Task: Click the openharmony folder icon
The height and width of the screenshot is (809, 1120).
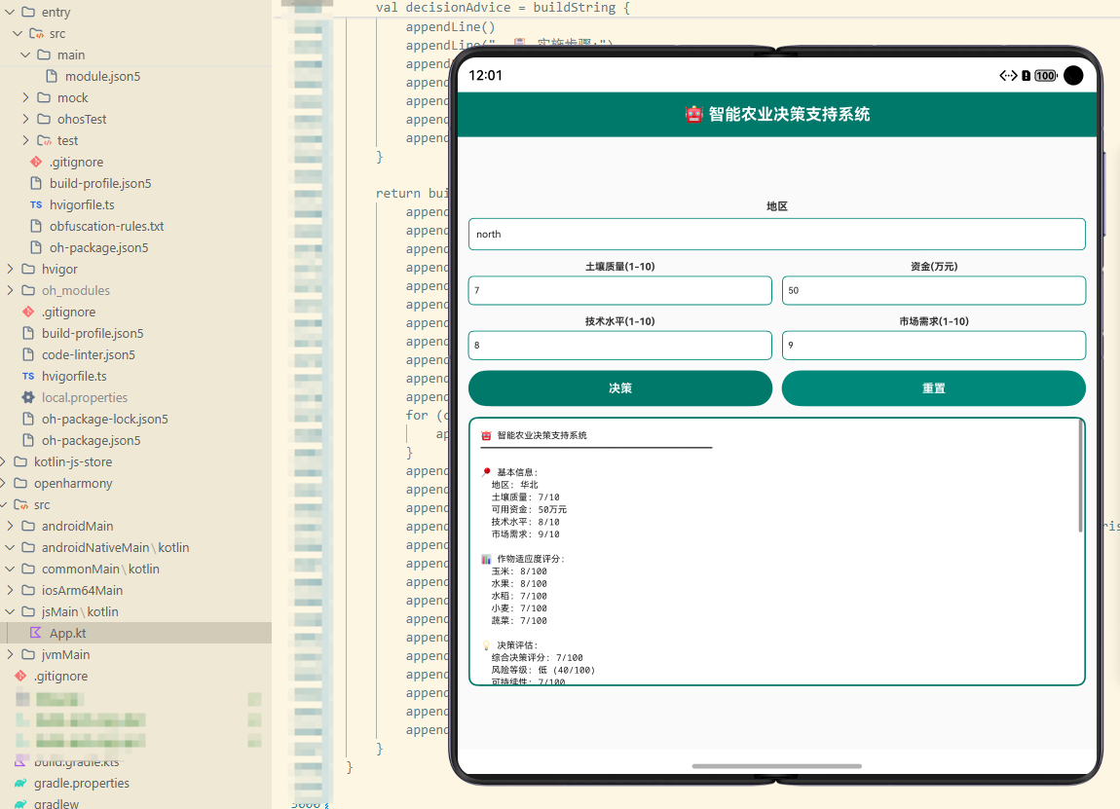Action: pos(20,483)
